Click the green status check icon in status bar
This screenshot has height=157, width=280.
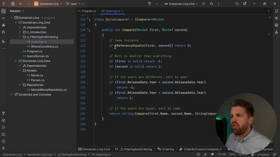tap(198, 154)
